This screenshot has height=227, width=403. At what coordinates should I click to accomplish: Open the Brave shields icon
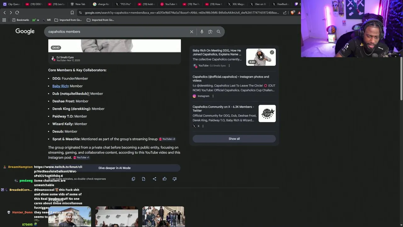coord(293,13)
